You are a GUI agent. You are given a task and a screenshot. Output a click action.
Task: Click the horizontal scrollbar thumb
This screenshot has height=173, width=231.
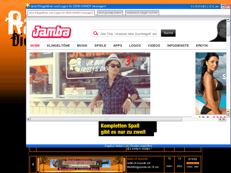tap(106, 119)
